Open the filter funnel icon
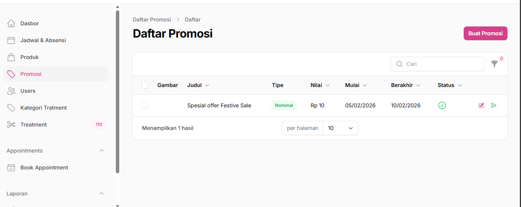 [494, 64]
